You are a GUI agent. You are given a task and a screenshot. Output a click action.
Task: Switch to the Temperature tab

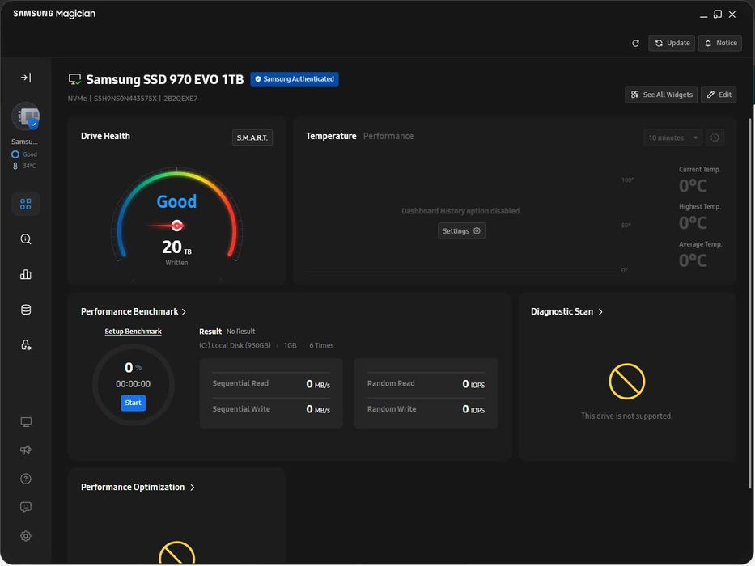pos(331,136)
